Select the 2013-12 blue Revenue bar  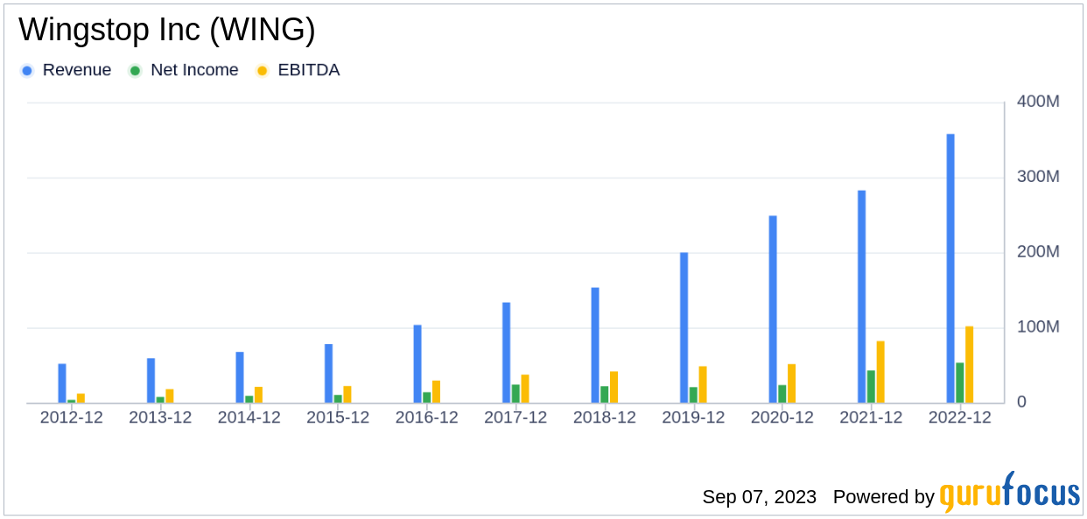[151, 381]
